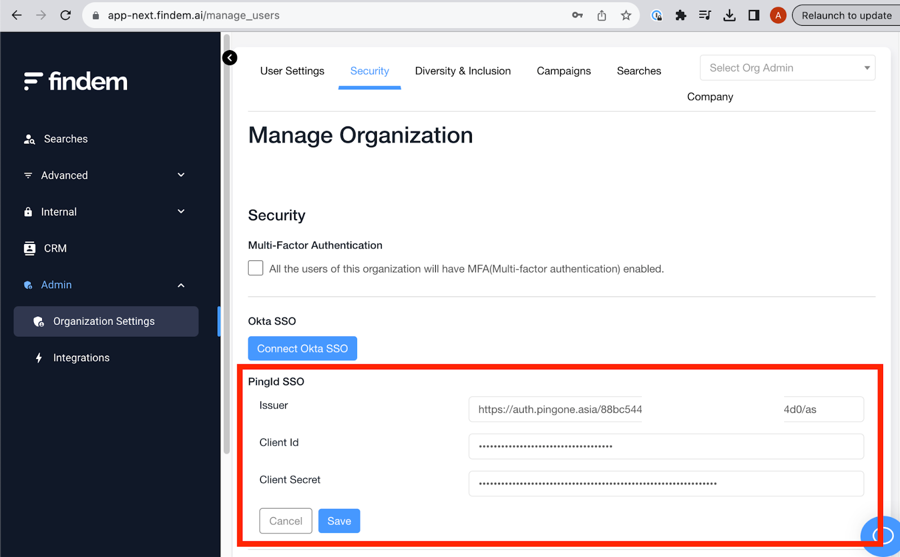
Task: Open the chat support bubble
Action: click(x=882, y=536)
